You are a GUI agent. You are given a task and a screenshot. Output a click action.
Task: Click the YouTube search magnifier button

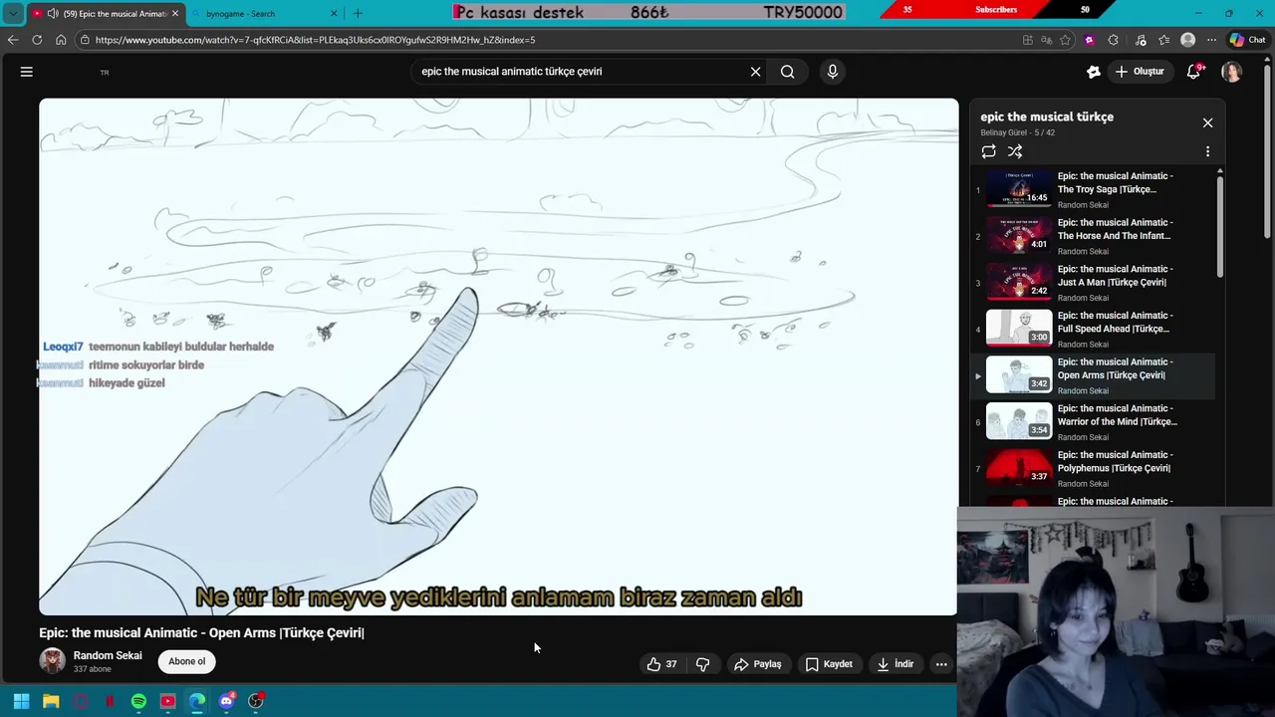coord(788,72)
